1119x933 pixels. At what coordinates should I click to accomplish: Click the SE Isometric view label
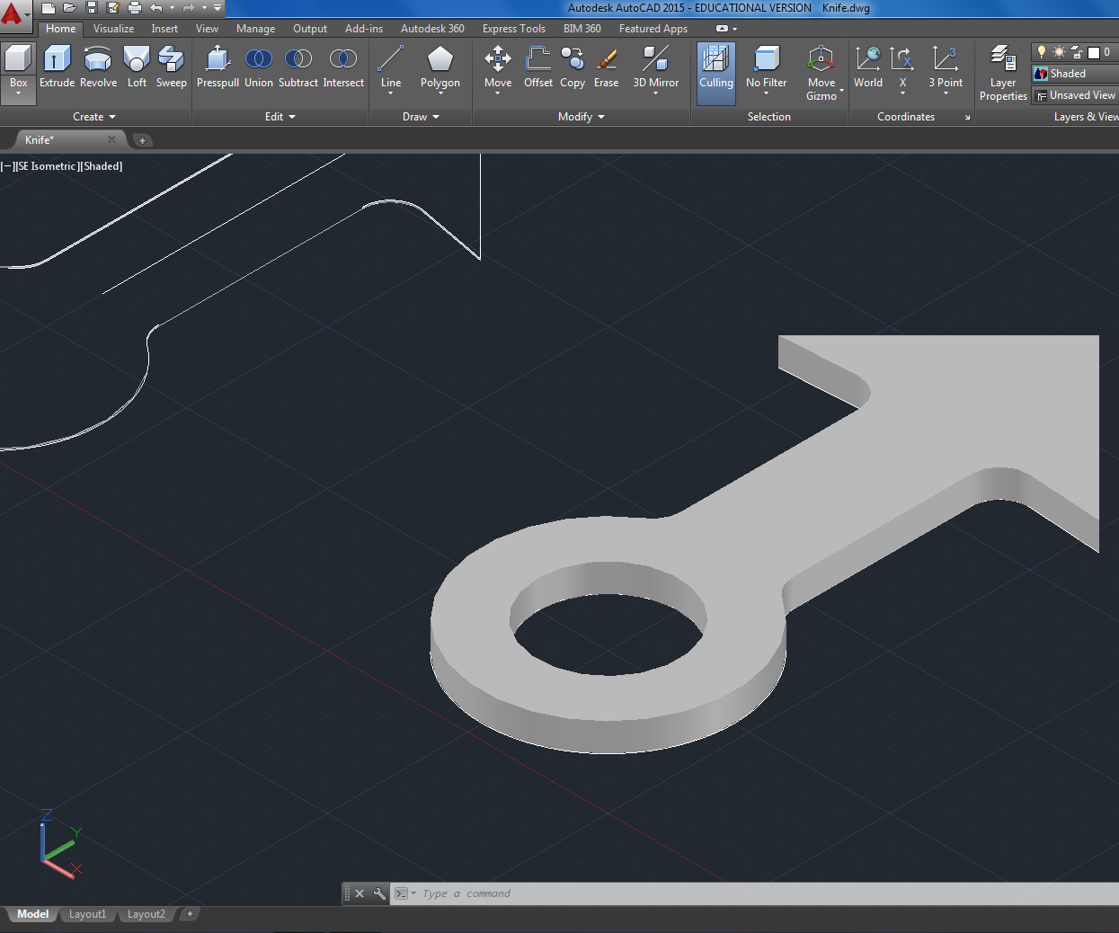47,166
